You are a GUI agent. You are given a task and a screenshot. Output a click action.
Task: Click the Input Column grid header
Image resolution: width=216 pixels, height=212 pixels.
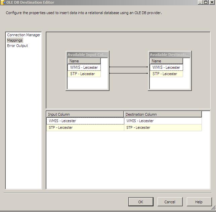tap(85, 114)
